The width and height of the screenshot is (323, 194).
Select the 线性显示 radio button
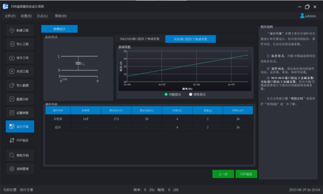pos(191,94)
